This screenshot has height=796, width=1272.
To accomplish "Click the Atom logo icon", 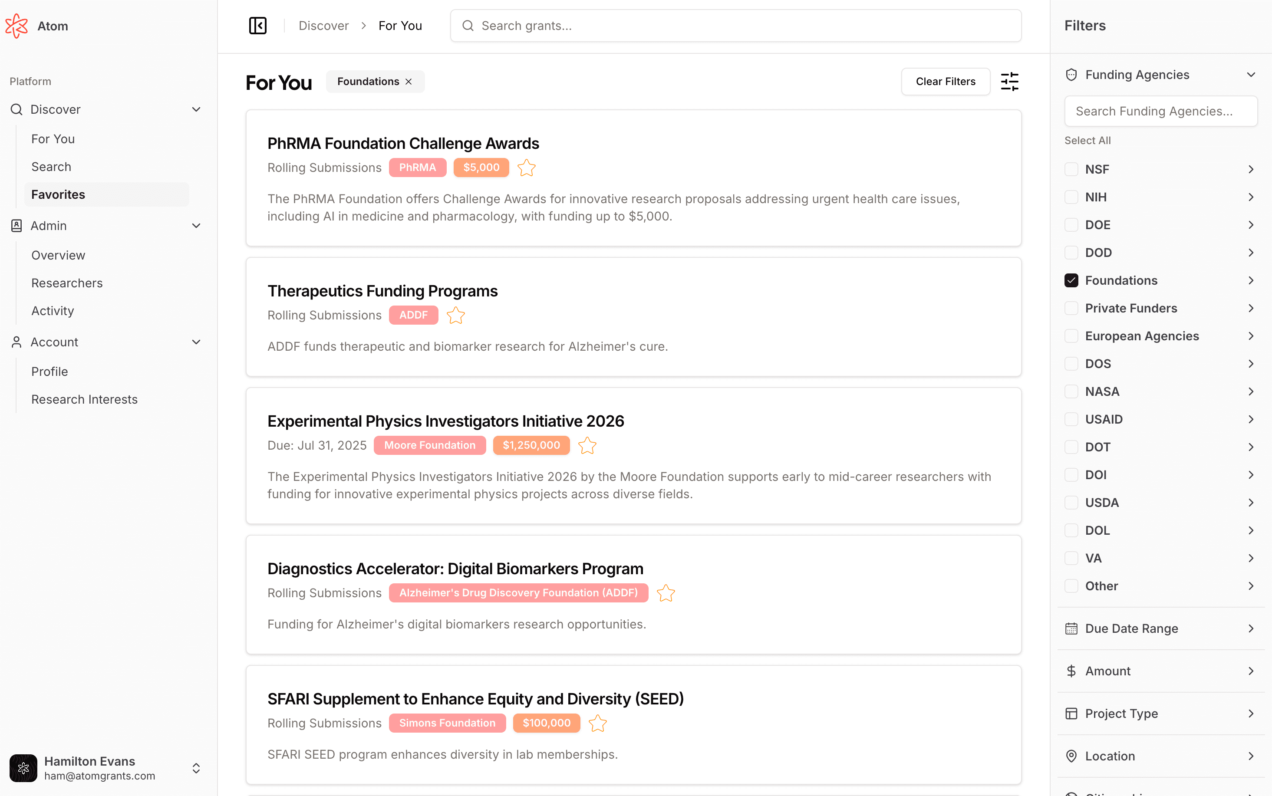I will pos(17,26).
